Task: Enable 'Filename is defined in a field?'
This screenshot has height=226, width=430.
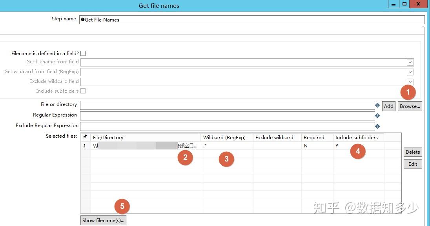Action: pyautogui.click(x=84, y=53)
